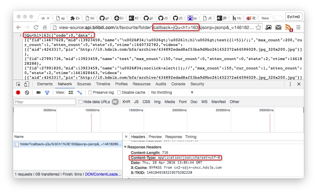Reload the page with the refresh icon
Image resolution: width=317 pixels, height=194 pixels.
(x=36, y=27)
